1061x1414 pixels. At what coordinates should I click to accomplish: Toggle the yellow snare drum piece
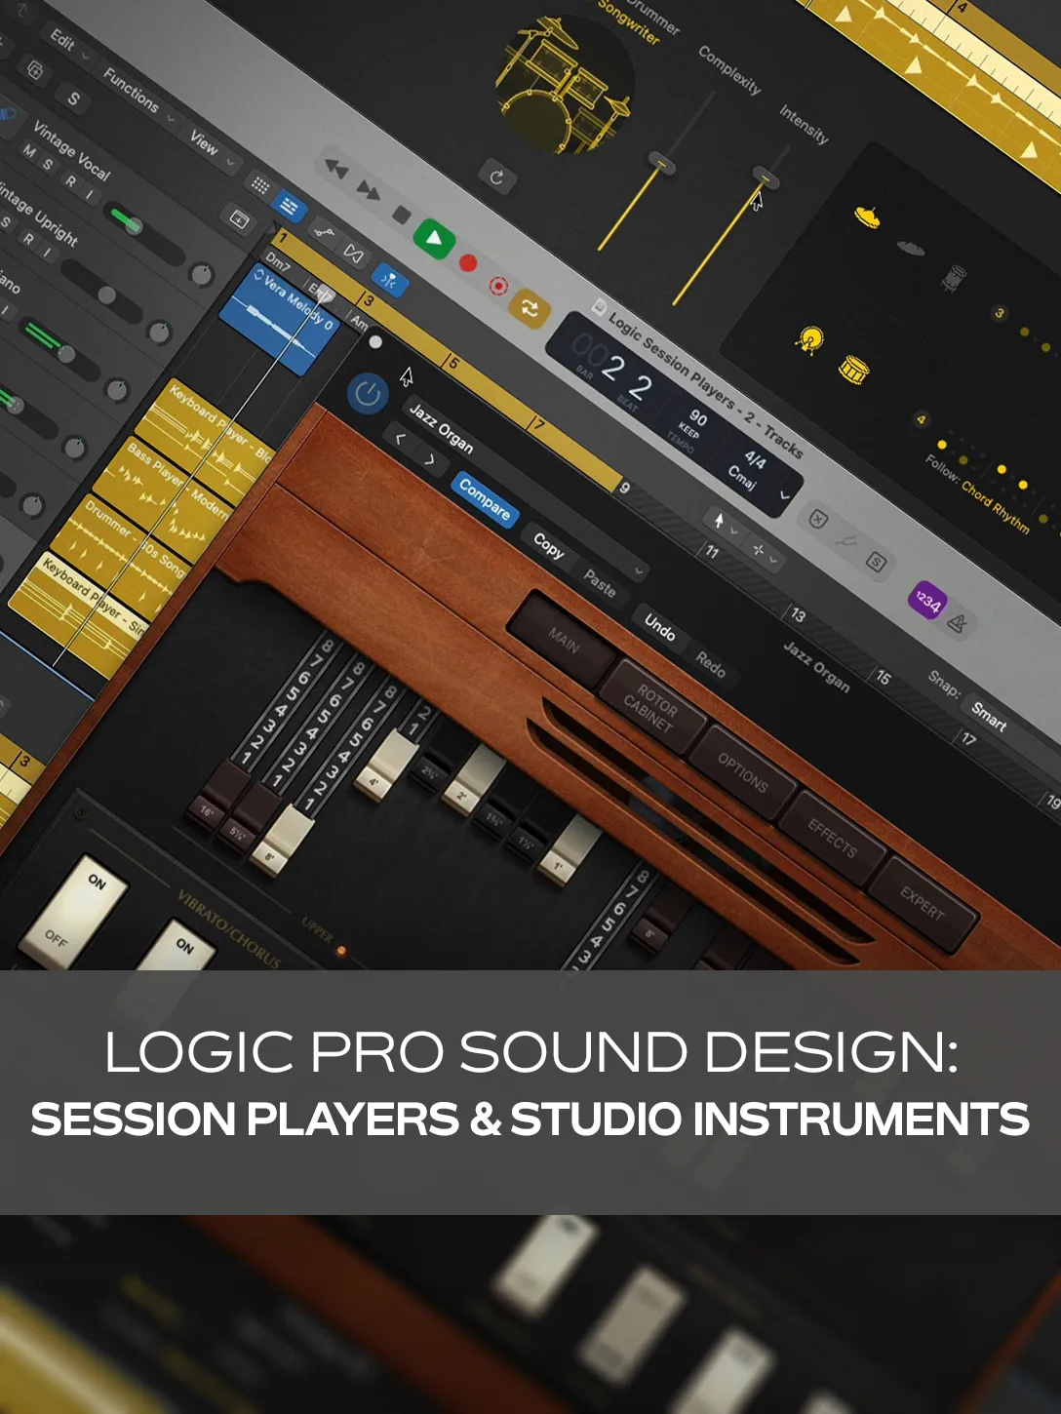coord(853,370)
